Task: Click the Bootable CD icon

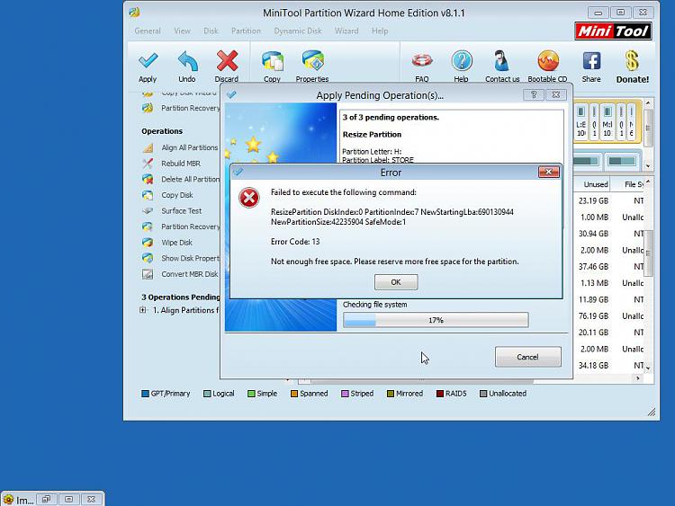Action: (547, 61)
